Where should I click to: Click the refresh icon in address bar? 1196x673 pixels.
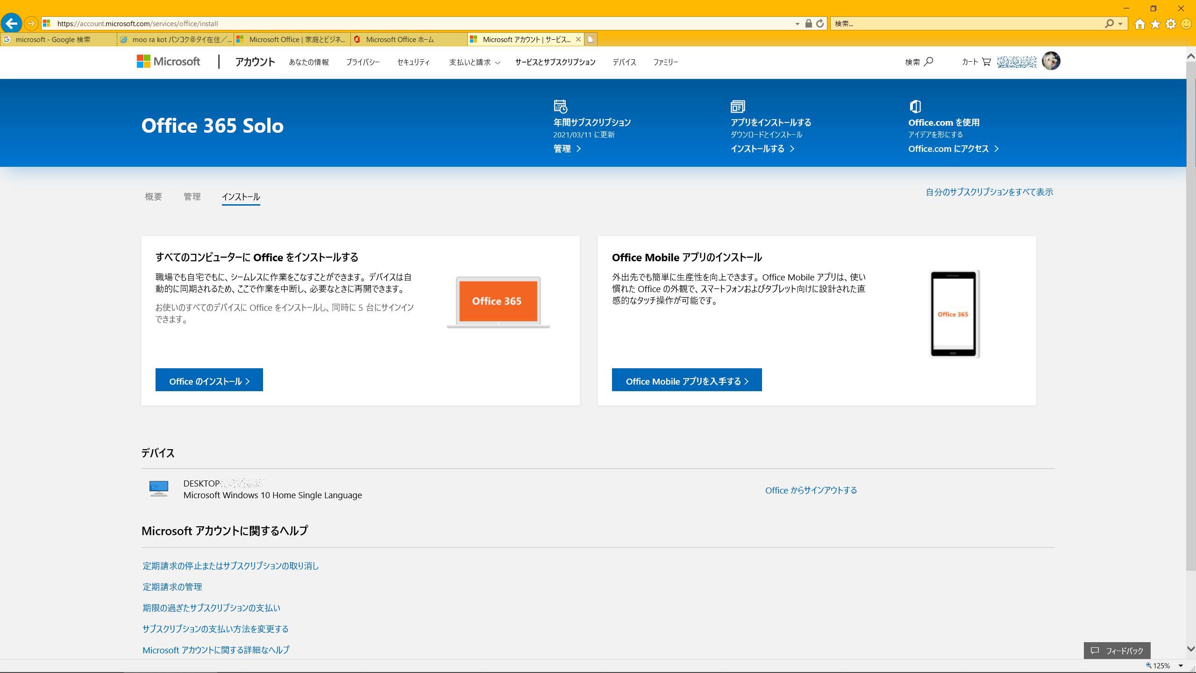point(820,23)
